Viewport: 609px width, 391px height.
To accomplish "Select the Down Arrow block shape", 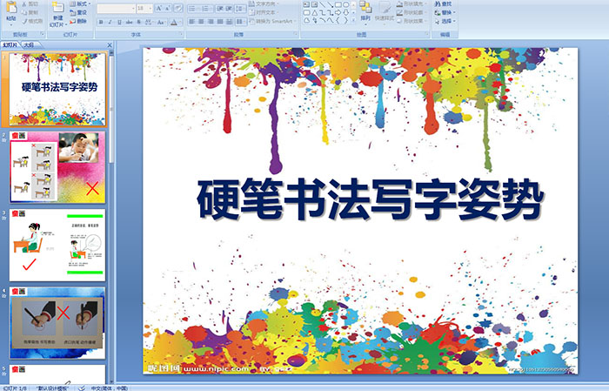I will tap(345, 13).
